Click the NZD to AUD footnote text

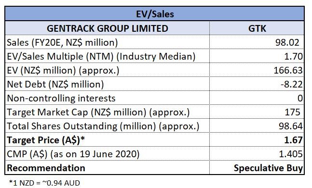point(44,183)
